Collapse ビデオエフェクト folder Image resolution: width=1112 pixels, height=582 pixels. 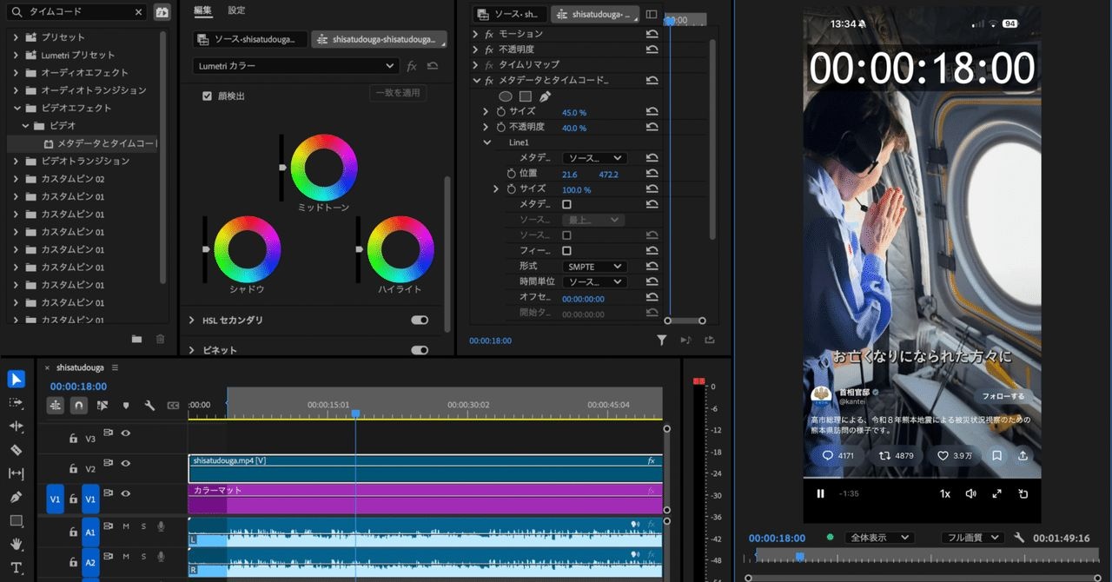[16, 108]
